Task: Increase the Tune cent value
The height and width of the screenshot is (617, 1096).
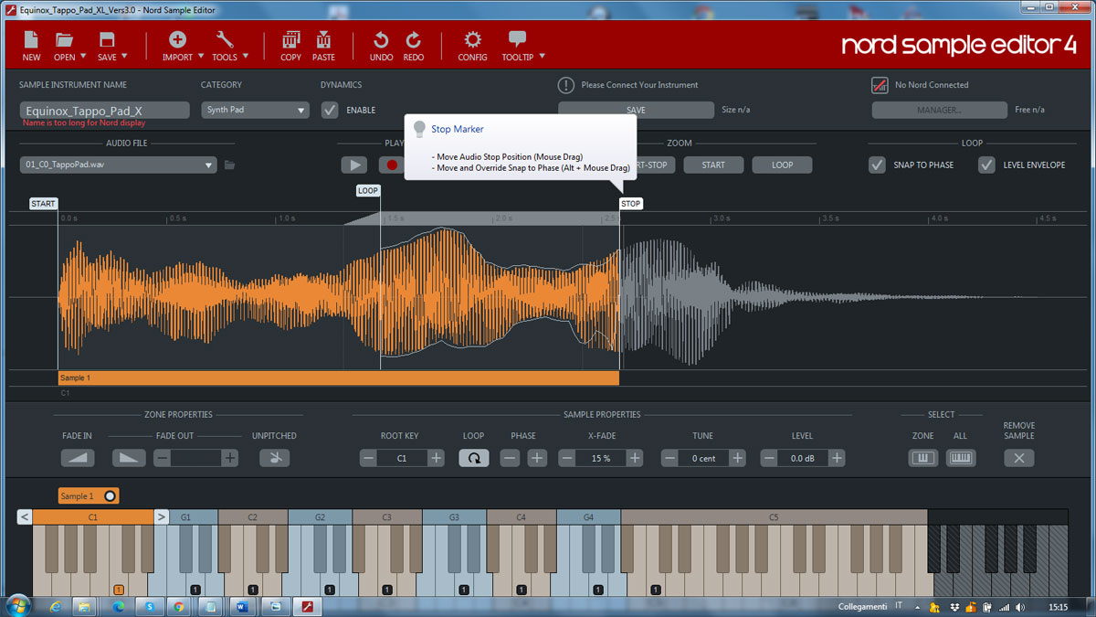Action: coord(738,458)
